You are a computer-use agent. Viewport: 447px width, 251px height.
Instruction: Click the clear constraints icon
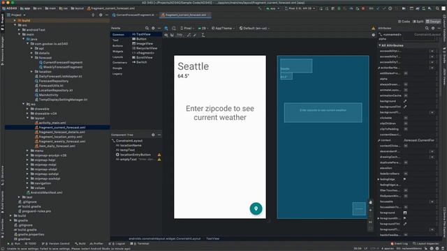[189, 35]
